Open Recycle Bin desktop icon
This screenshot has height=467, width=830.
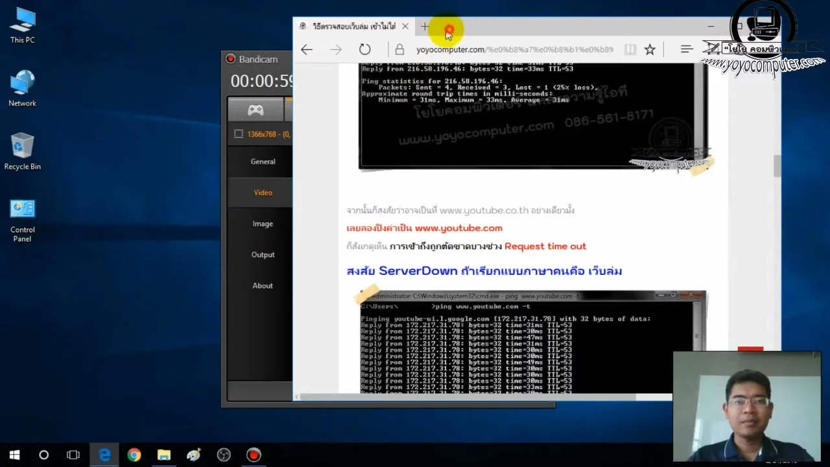point(22,152)
